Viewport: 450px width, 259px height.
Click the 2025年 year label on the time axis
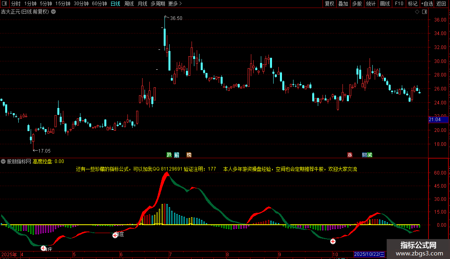point(9,254)
